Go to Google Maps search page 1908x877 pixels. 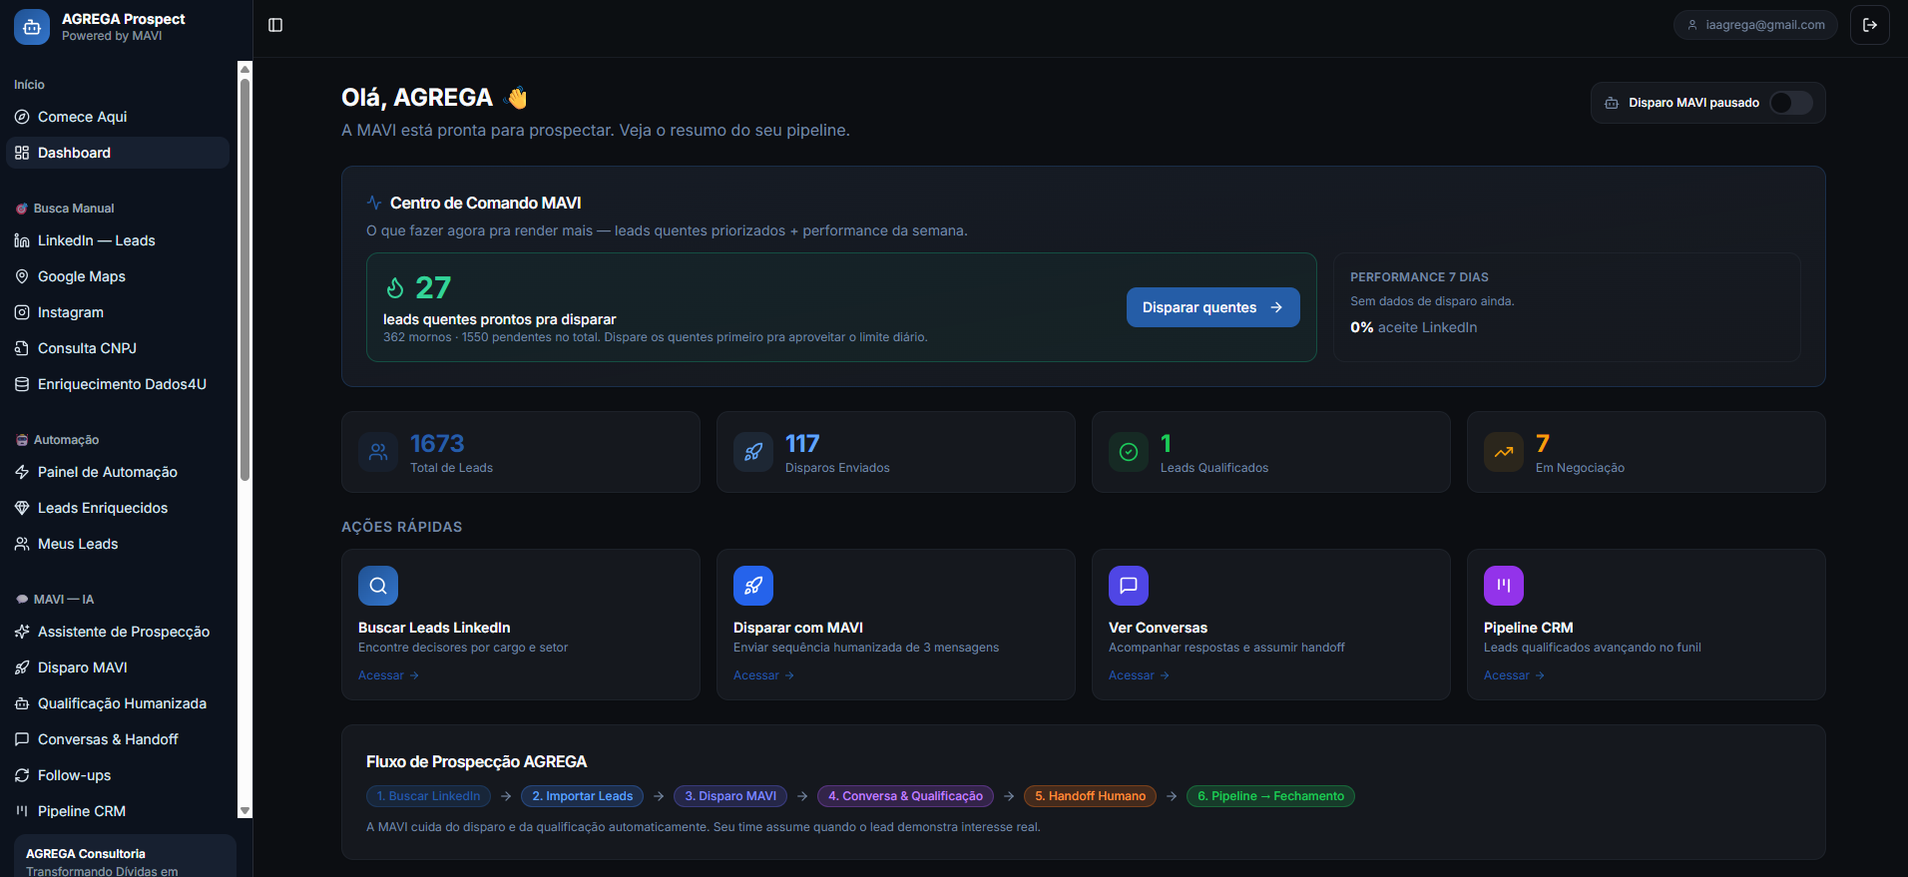118,276
